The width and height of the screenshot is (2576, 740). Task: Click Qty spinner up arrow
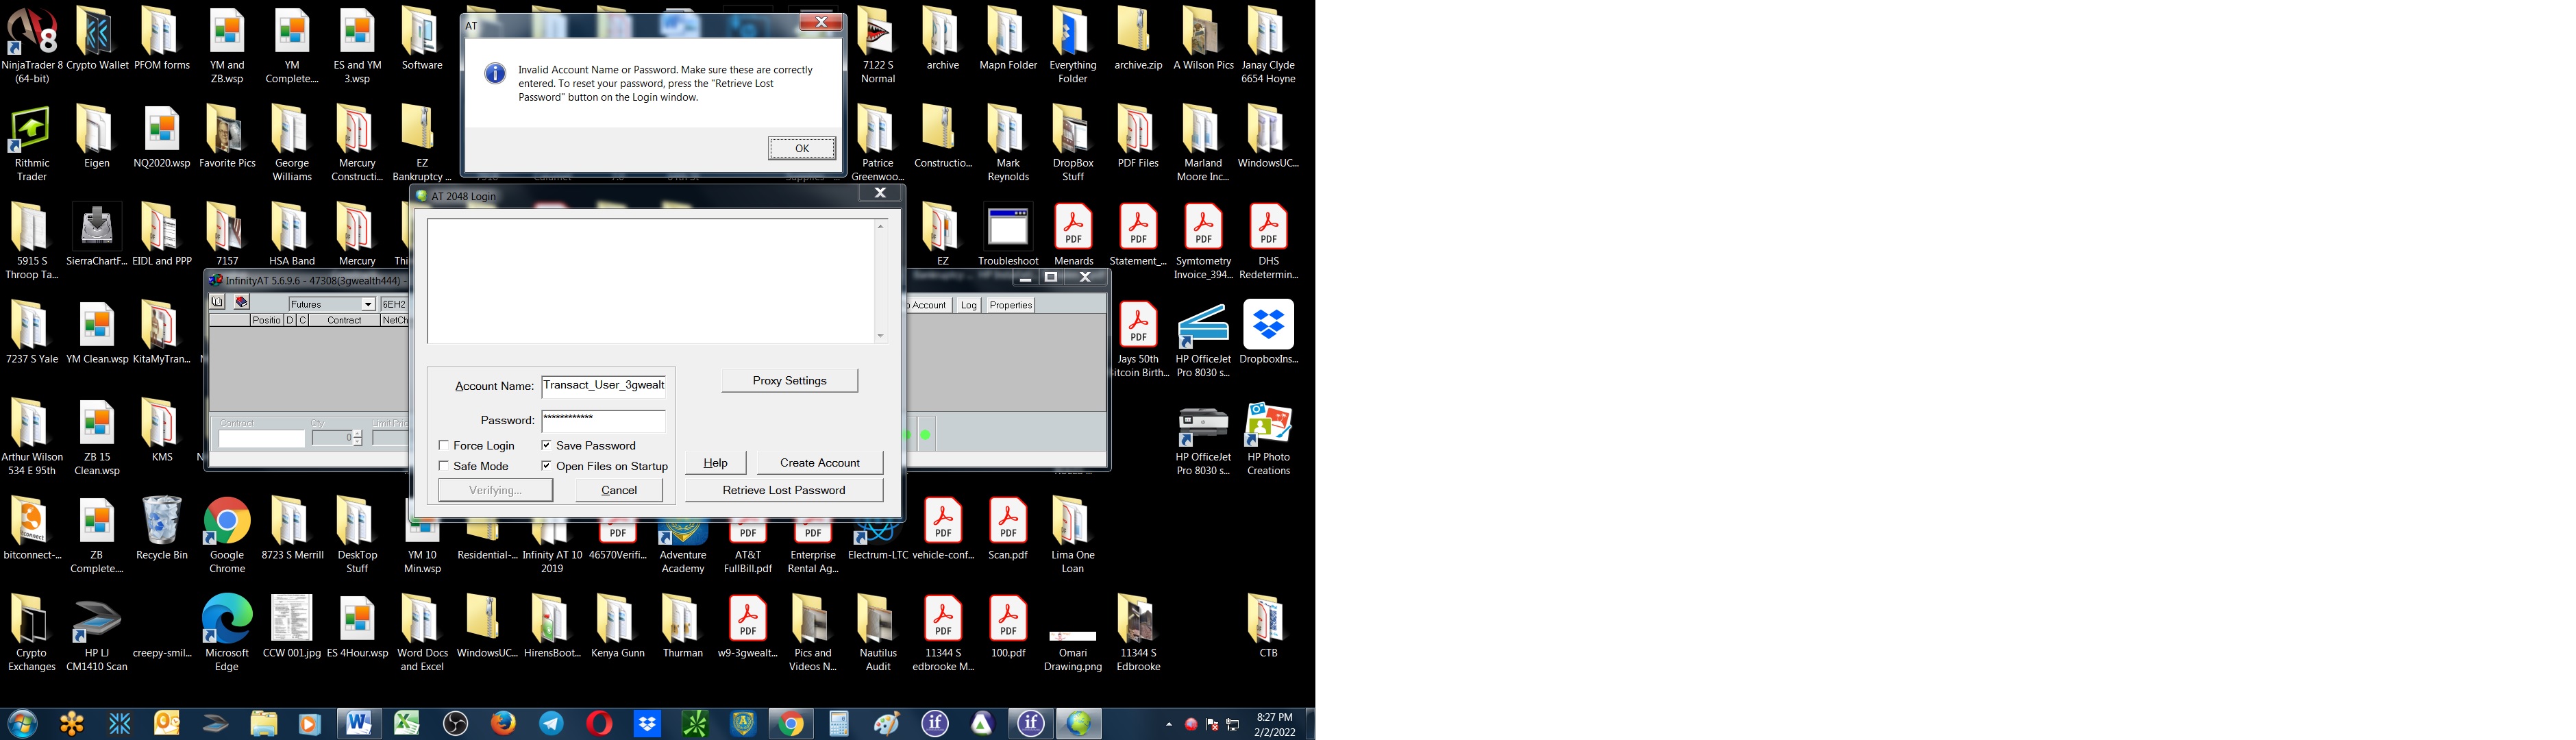click(x=358, y=434)
